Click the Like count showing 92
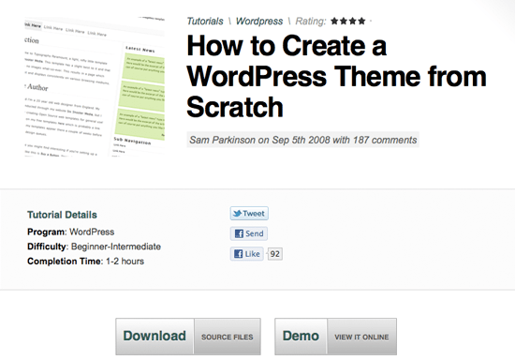Image resolution: width=515 pixels, height=360 pixels. (x=275, y=254)
